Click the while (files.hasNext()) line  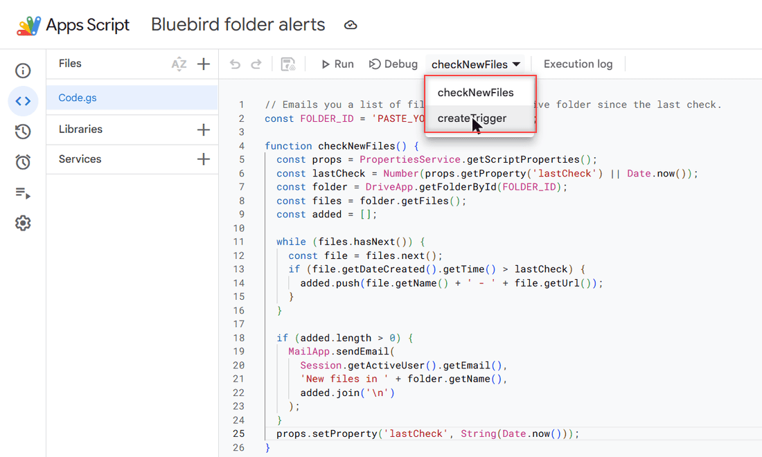pos(351,242)
